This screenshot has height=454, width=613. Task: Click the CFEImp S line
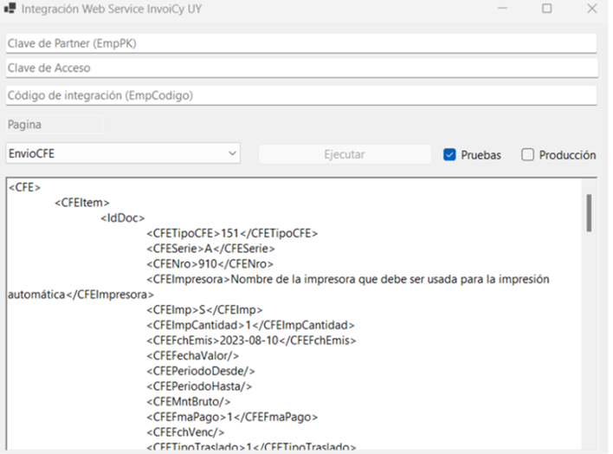[204, 309]
